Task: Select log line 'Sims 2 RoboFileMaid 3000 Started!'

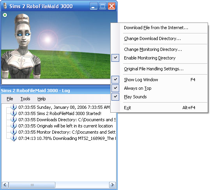Action: pyautogui.click(x=60, y=113)
